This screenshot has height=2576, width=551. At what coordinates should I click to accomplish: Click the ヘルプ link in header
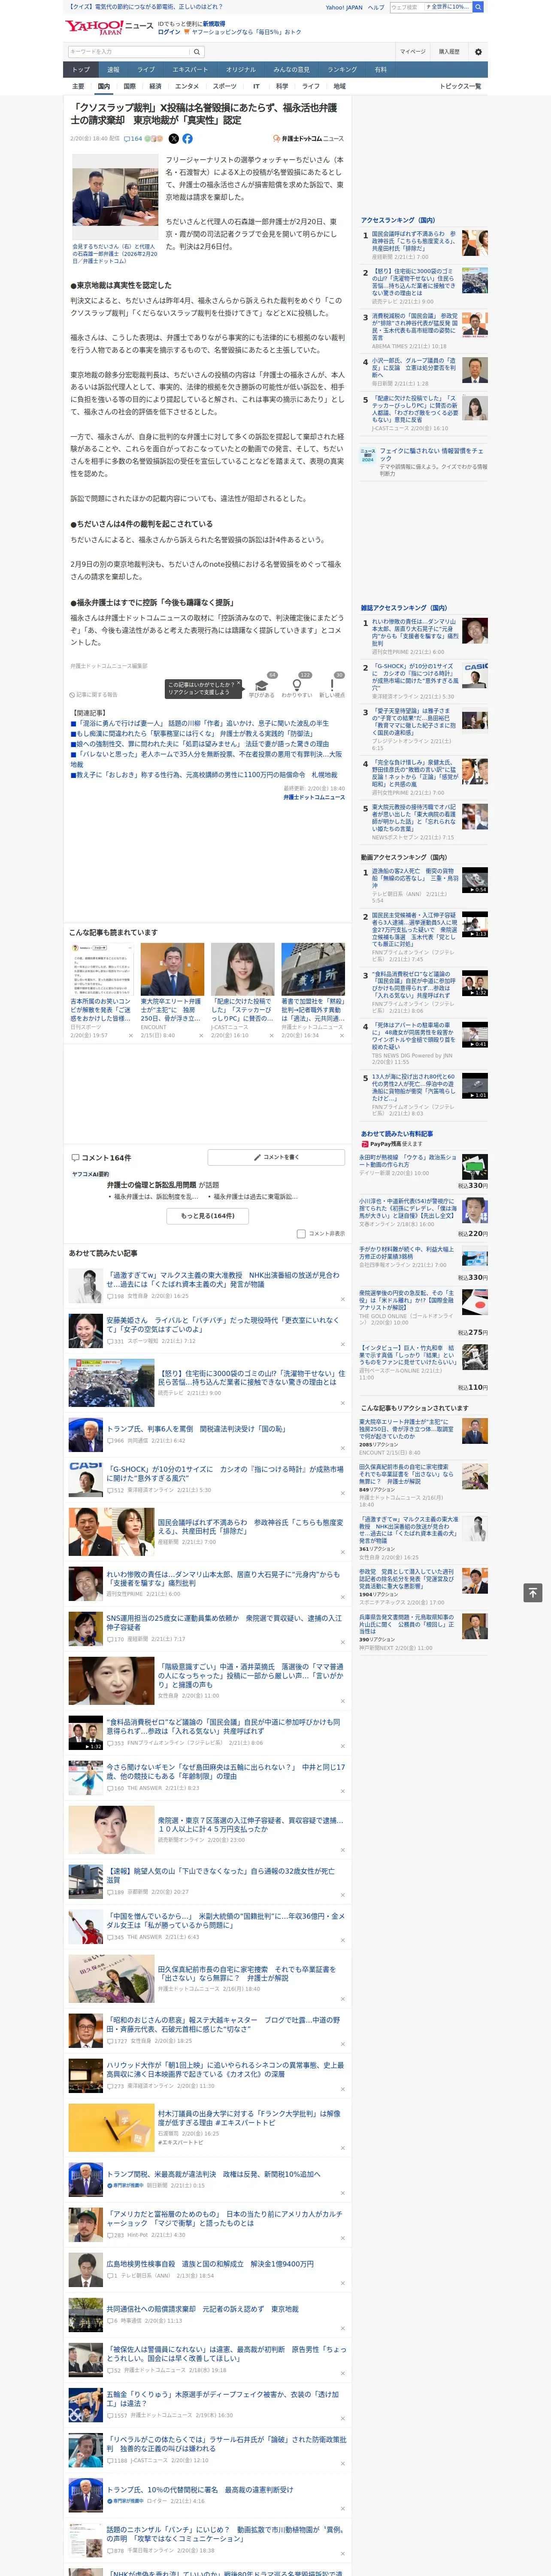(376, 7)
